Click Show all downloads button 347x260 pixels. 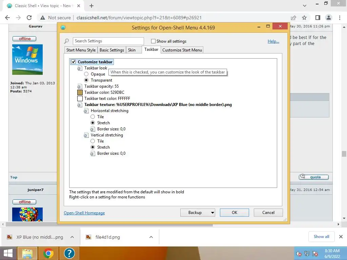[321, 237]
